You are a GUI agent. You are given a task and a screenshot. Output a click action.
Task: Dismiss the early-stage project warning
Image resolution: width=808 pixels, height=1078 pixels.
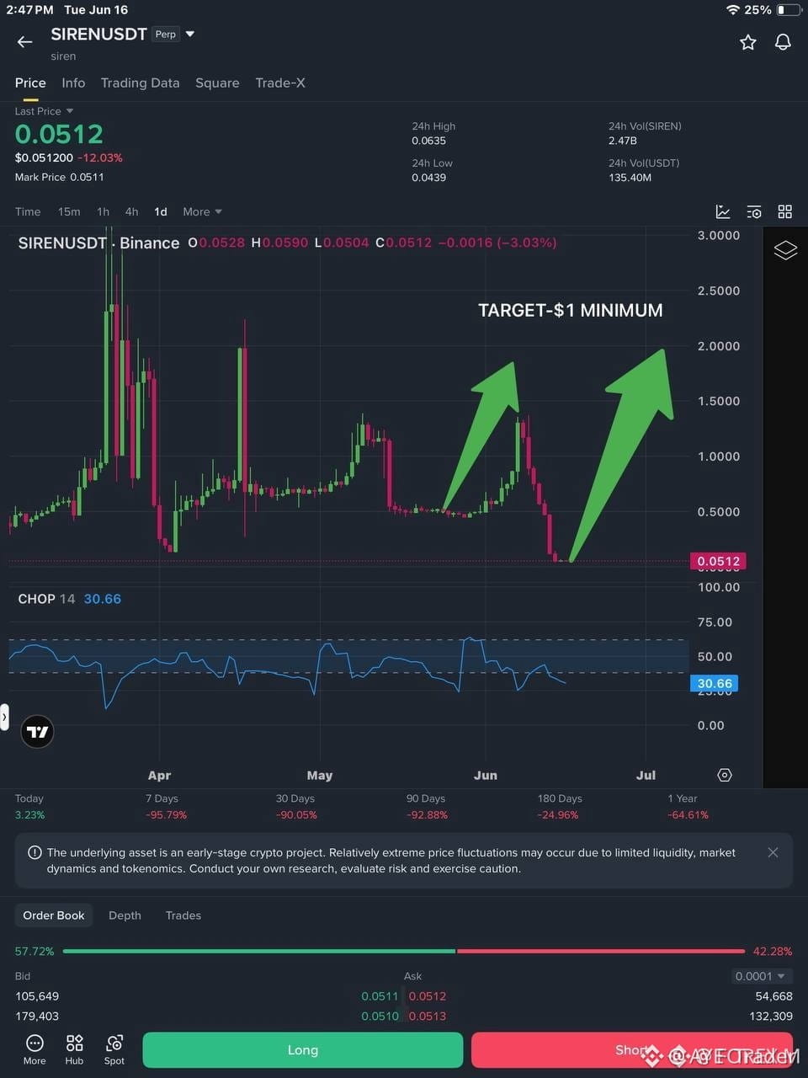[x=773, y=852]
